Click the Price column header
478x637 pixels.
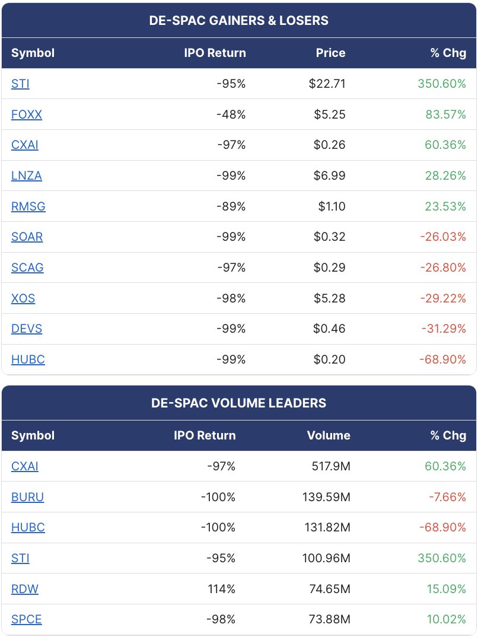[330, 53]
